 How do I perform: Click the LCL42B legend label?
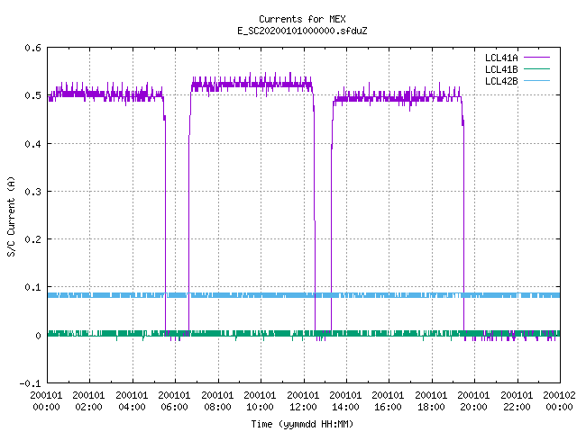(501, 81)
